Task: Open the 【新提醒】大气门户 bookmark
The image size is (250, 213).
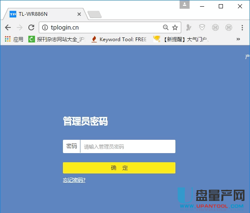Action: (x=181, y=40)
